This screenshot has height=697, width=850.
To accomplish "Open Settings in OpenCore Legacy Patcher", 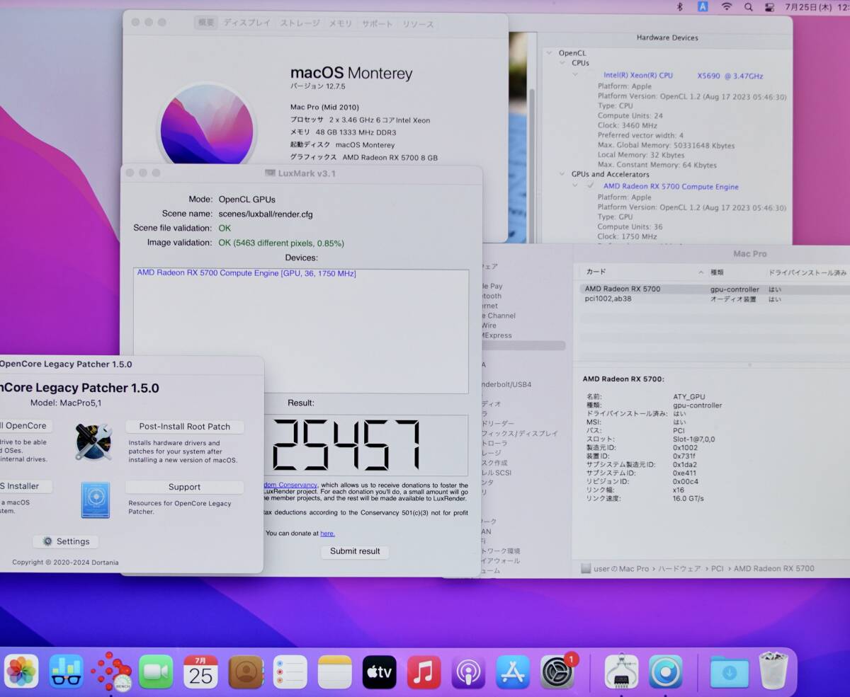I will pyautogui.click(x=66, y=541).
